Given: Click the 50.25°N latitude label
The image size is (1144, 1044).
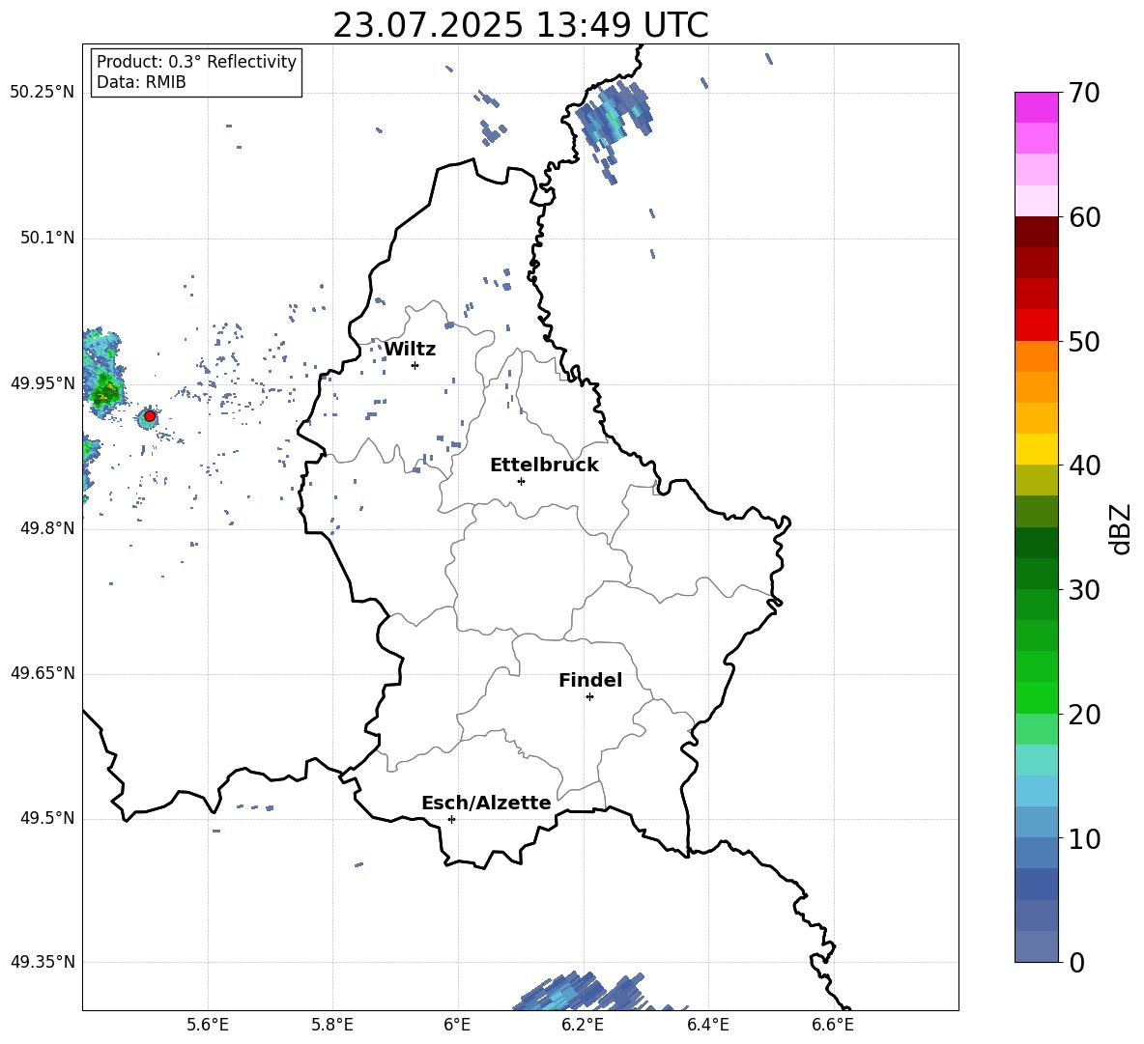Looking at the screenshot, I should click(x=43, y=93).
